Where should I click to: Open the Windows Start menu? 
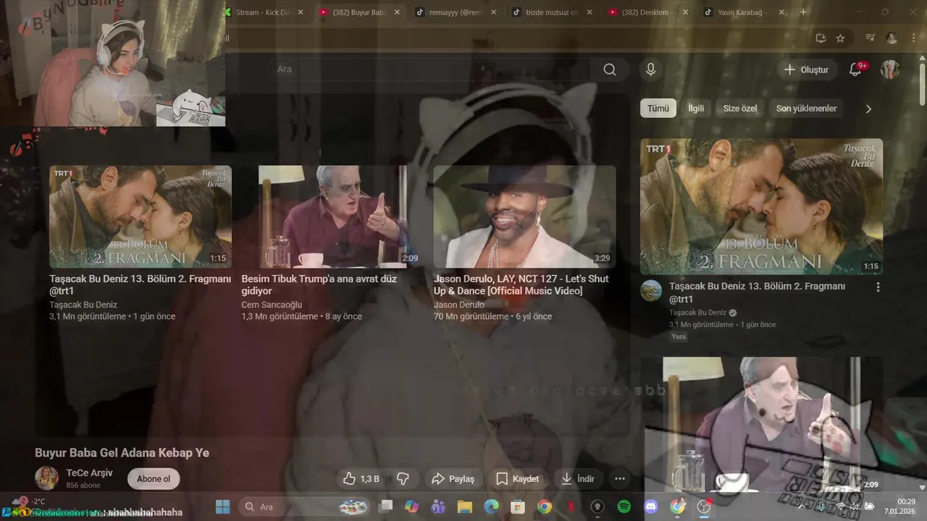pos(222,507)
